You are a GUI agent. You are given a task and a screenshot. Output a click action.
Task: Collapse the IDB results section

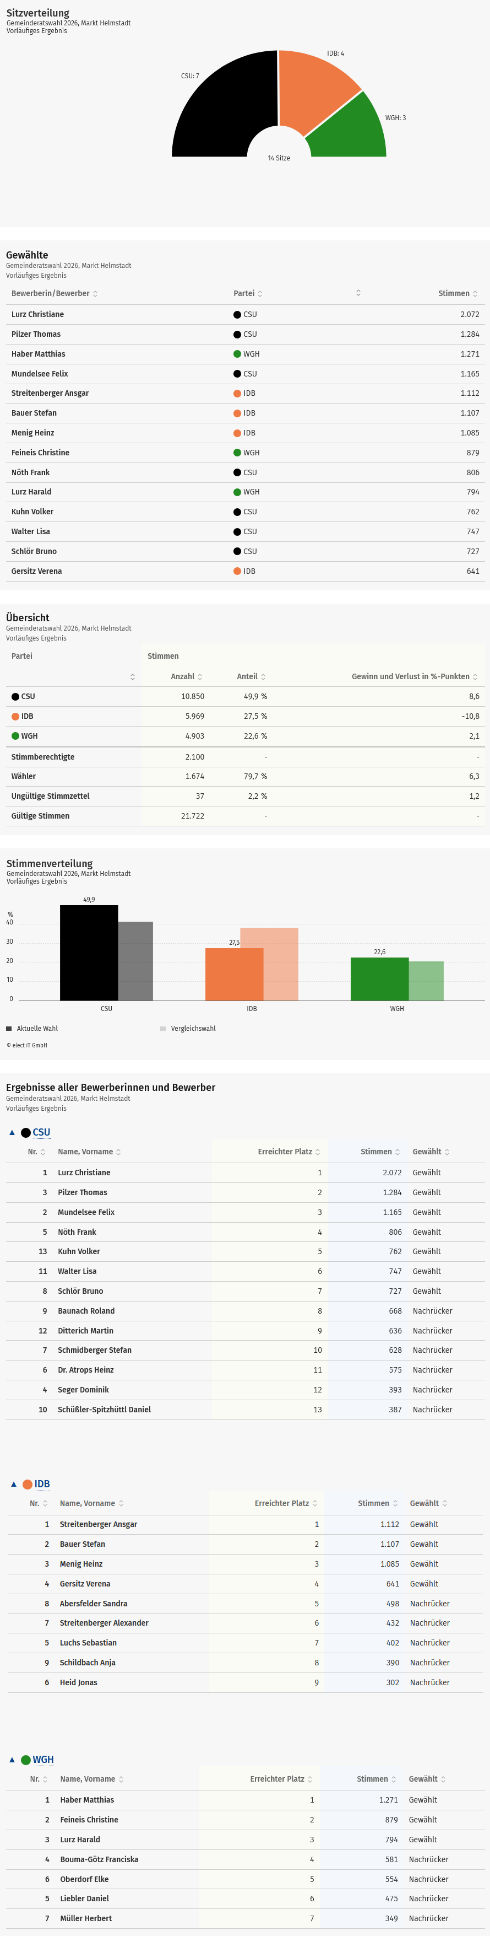14,1485
